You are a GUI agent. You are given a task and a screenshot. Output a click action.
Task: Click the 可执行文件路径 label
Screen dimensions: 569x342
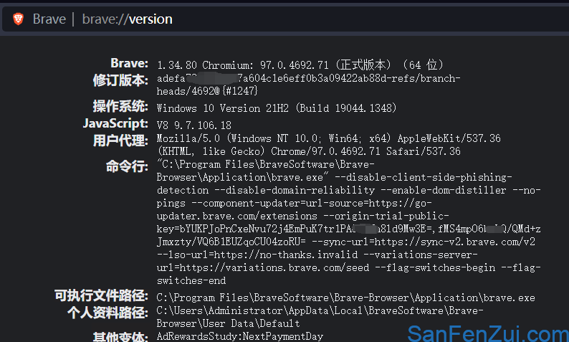pos(101,295)
